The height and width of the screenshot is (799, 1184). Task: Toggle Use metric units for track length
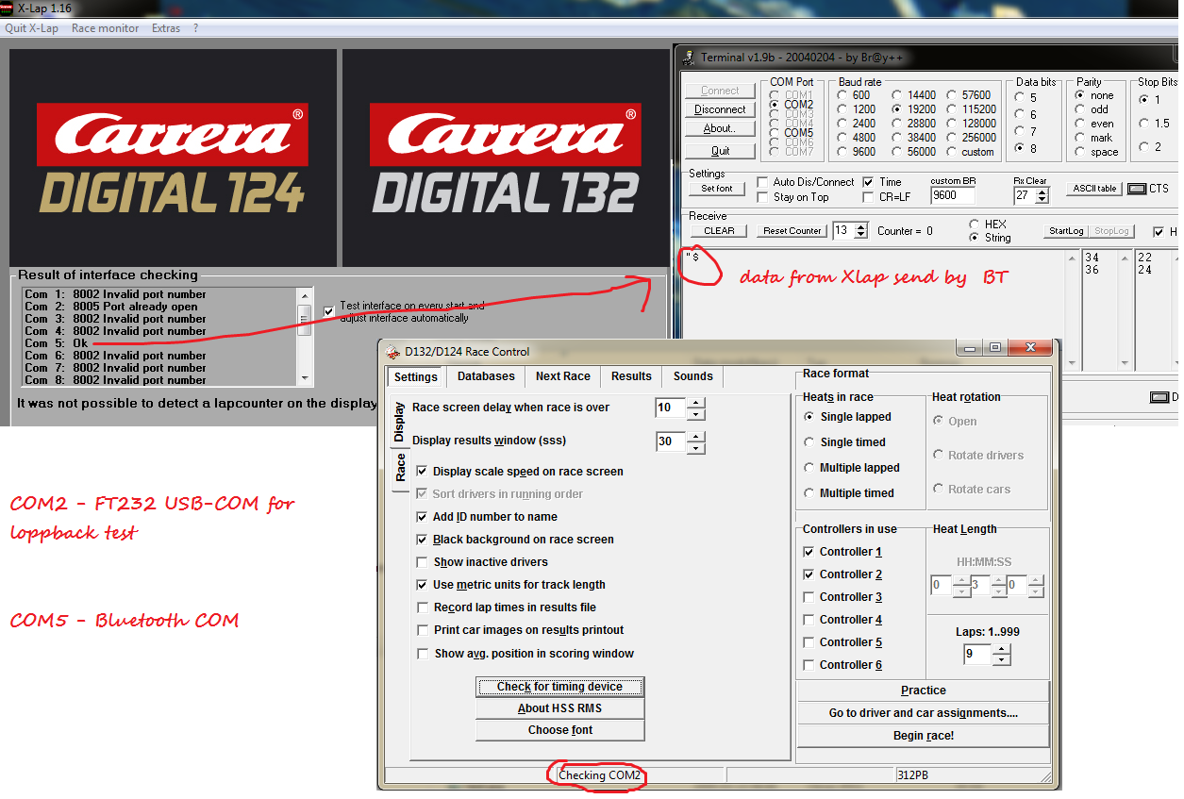pyautogui.click(x=423, y=585)
